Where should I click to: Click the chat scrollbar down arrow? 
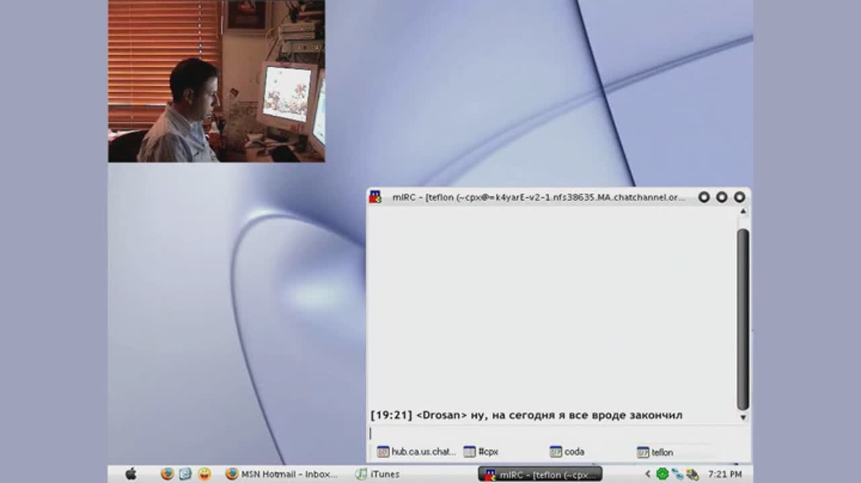point(743,418)
